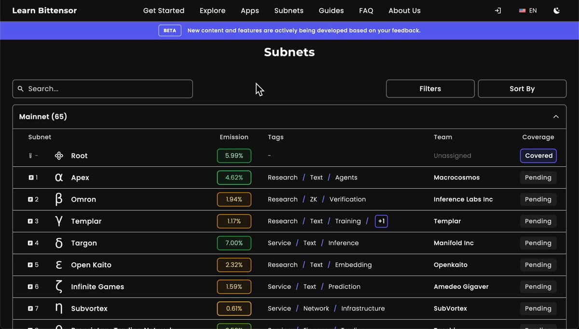Viewport: 579px width, 329px height.
Task: Open the EN language selector
Action: coord(528,11)
